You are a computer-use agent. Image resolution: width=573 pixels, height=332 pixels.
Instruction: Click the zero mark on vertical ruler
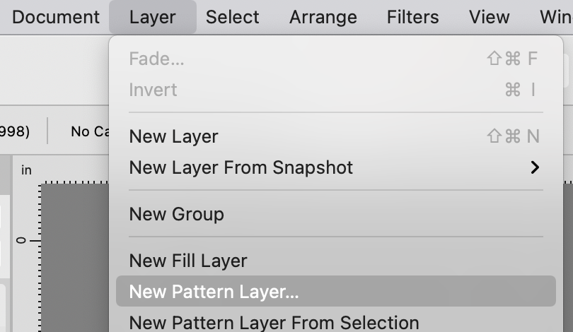tap(22, 241)
